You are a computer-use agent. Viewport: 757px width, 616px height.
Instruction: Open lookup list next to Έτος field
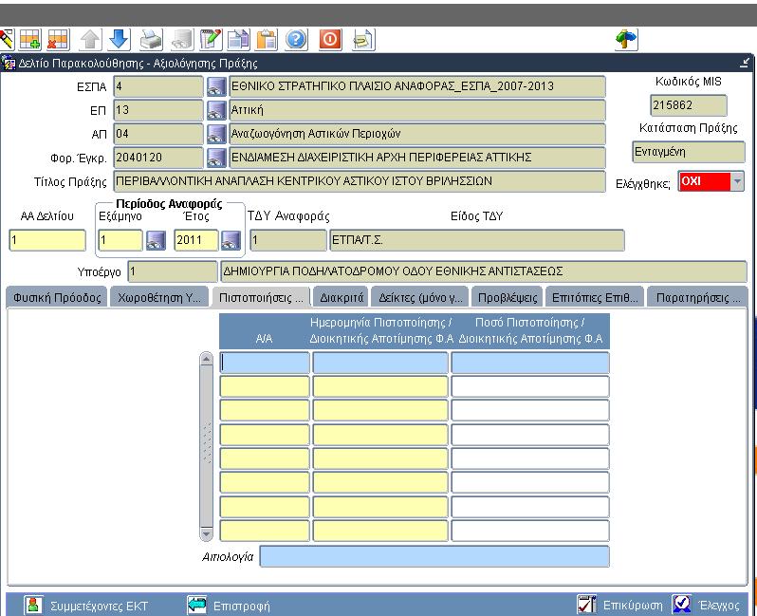click(x=231, y=240)
